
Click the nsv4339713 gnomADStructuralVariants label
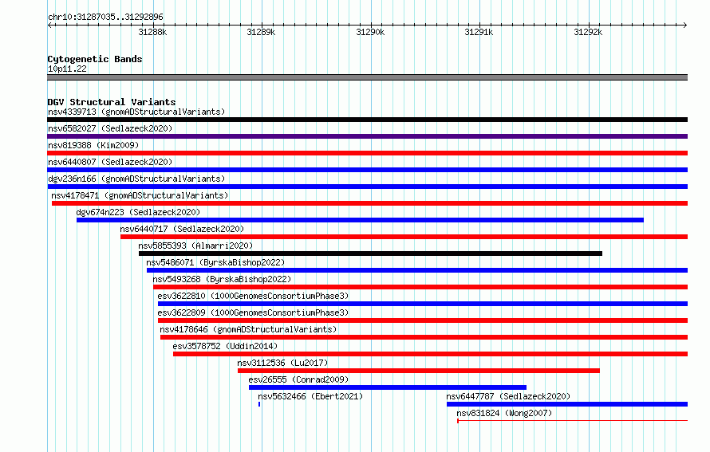pos(136,112)
